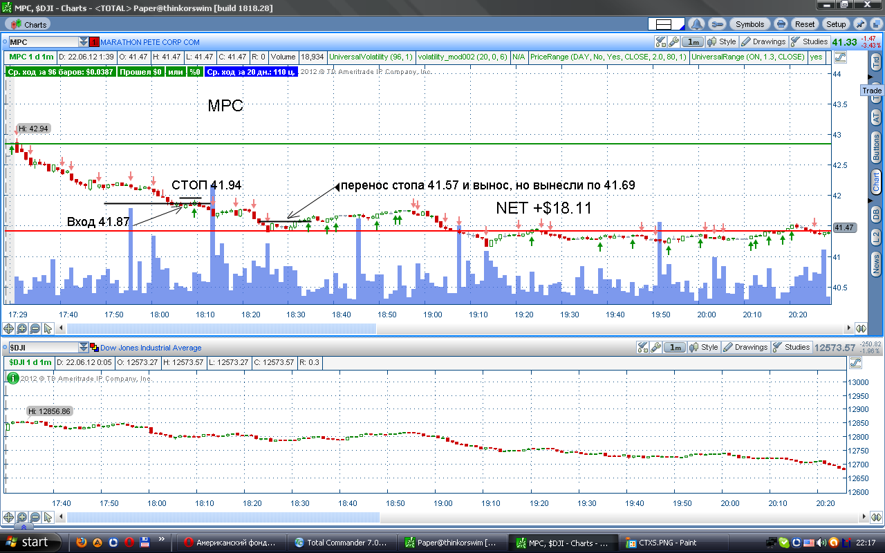
Task: Open the DB side panel tab
Action: coord(876,213)
